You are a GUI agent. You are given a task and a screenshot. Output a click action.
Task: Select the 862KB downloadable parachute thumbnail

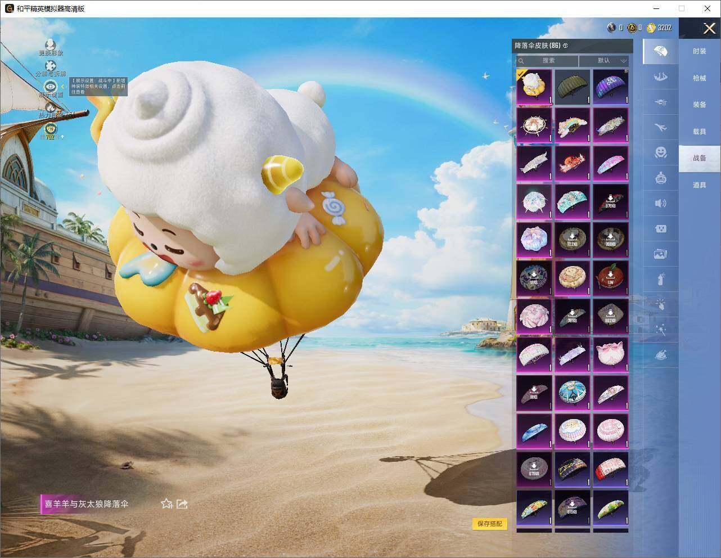tap(611, 316)
